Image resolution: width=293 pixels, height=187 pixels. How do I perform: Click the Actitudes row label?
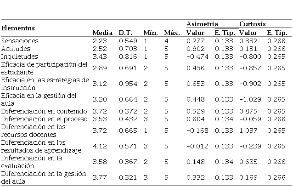pyautogui.click(x=16, y=49)
